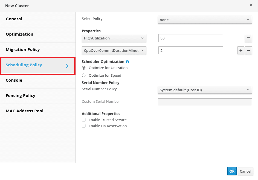Click the OK button

point(232,171)
